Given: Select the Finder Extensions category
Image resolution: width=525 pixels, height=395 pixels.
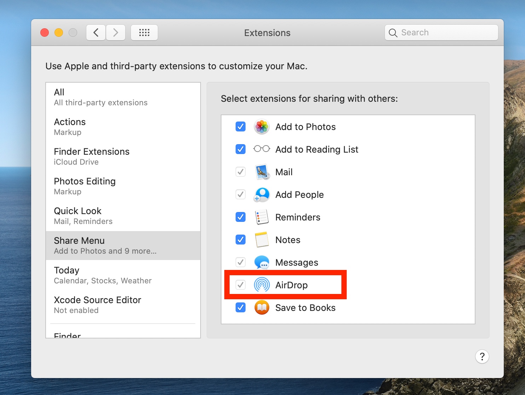Looking at the screenshot, I should coord(123,157).
